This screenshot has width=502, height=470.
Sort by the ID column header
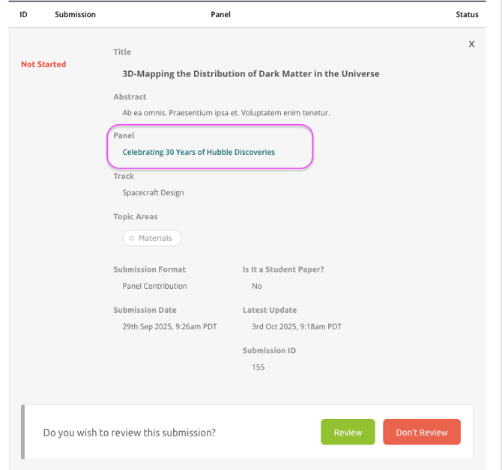coord(23,14)
